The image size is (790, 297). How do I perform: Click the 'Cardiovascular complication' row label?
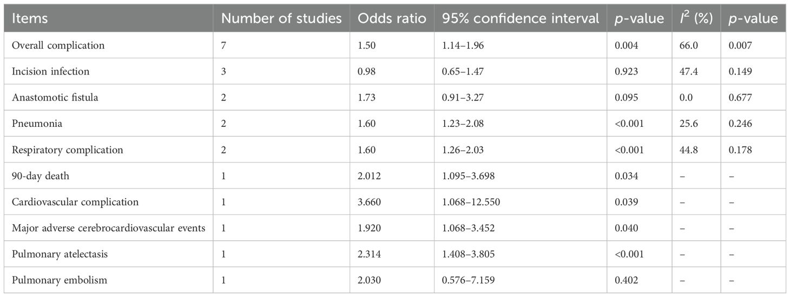[x=75, y=202]
